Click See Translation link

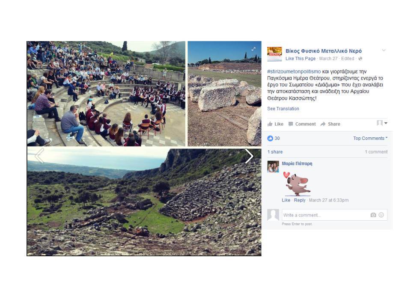(x=283, y=109)
